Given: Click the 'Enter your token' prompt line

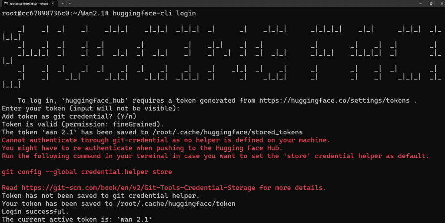Looking at the screenshot, I should pyautogui.click(x=91, y=108).
